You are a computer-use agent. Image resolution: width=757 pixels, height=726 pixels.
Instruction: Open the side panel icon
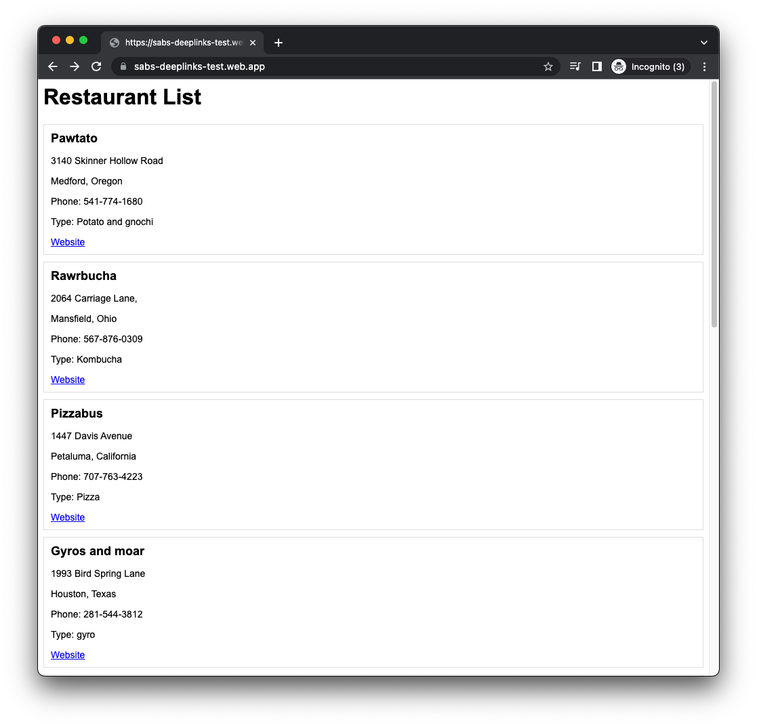596,66
